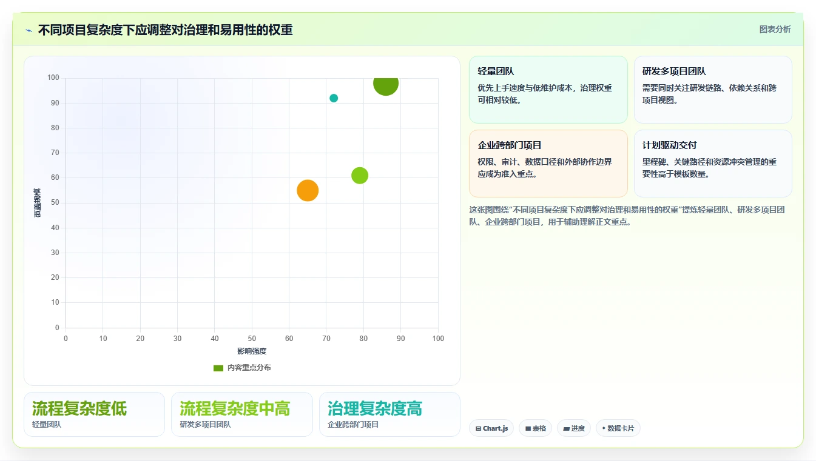Click 企业跨部门项目 caption under 治理复杂度高

[353, 425]
